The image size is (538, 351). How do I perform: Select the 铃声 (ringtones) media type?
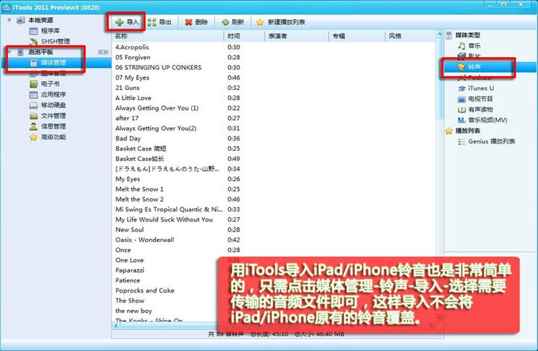(469, 67)
